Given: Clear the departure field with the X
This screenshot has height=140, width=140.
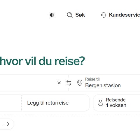Looking at the screenshot, I should point(59,83).
